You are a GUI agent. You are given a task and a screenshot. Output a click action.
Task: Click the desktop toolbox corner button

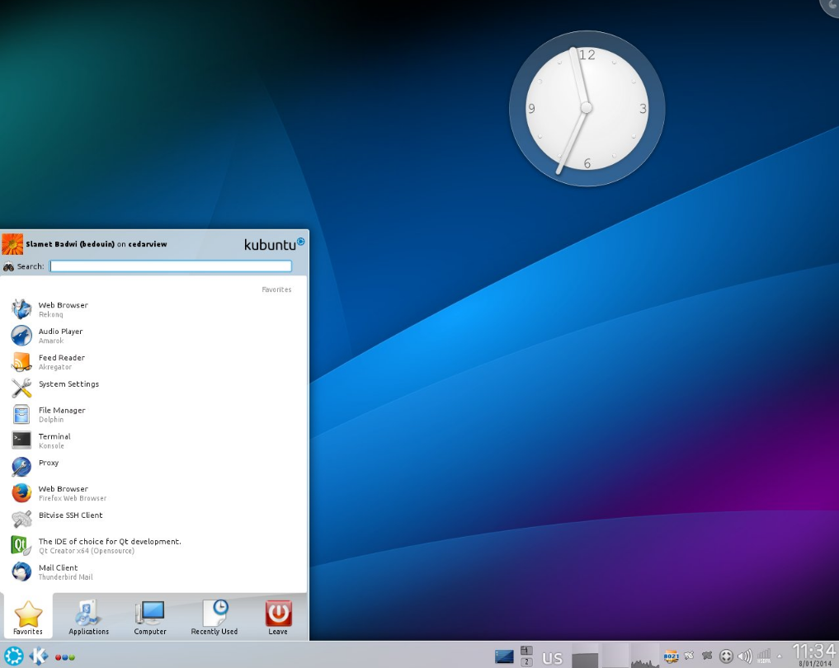(831, 6)
